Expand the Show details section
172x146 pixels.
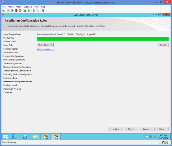(45, 45)
